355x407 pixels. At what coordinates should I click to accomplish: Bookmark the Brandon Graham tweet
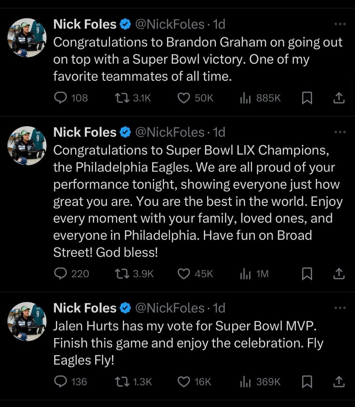point(307,98)
